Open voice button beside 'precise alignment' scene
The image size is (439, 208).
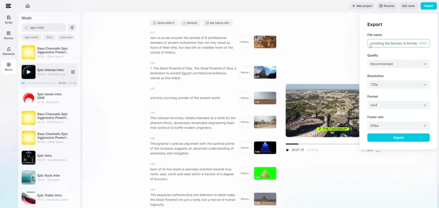click(246, 148)
